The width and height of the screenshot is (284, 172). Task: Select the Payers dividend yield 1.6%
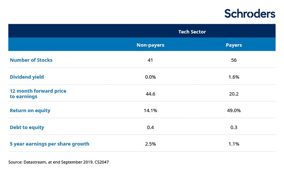234,77
